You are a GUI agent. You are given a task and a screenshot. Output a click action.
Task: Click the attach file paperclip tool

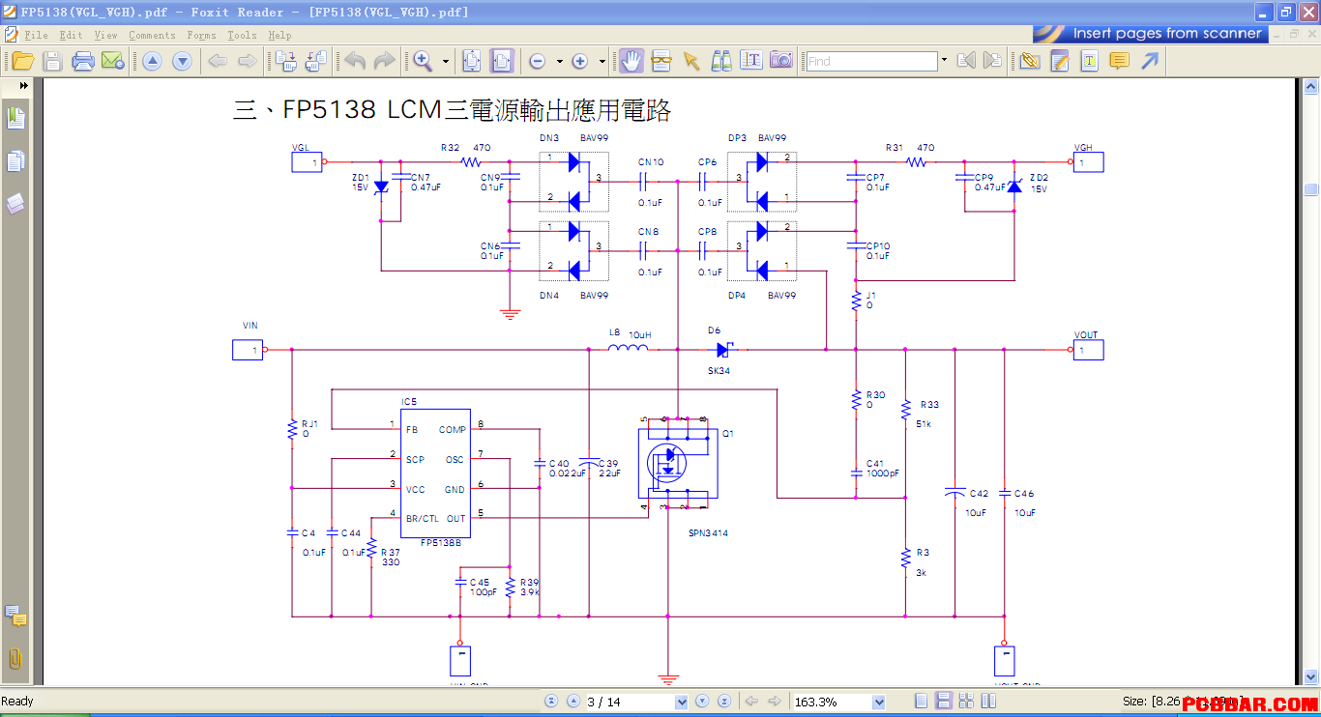pyautogui.click(x=1030, y=61)
